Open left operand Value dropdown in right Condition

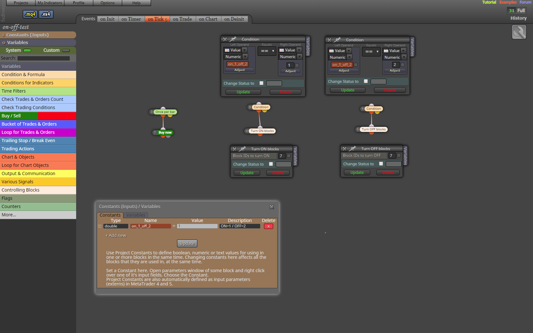pyautogui.click(x=340, y=51)
